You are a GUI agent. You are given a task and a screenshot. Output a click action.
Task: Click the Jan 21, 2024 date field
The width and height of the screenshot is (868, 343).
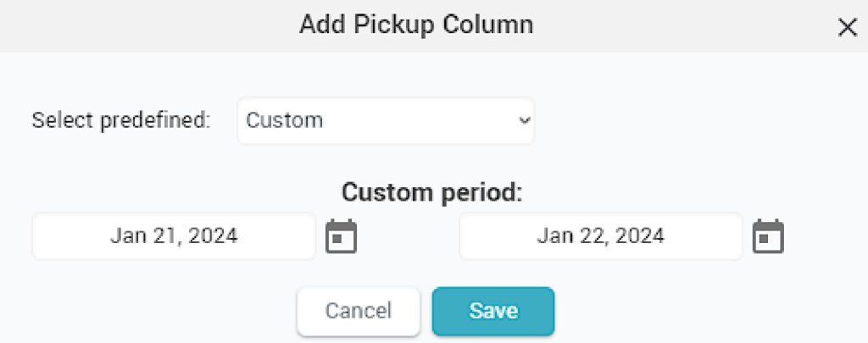click(174, 236)
